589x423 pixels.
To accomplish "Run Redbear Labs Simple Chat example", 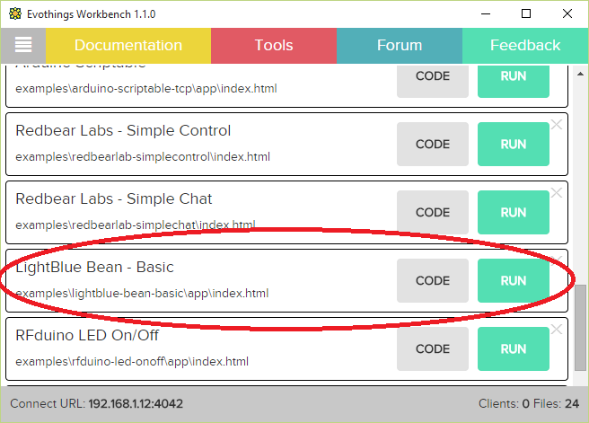I will tap(514, 212).
